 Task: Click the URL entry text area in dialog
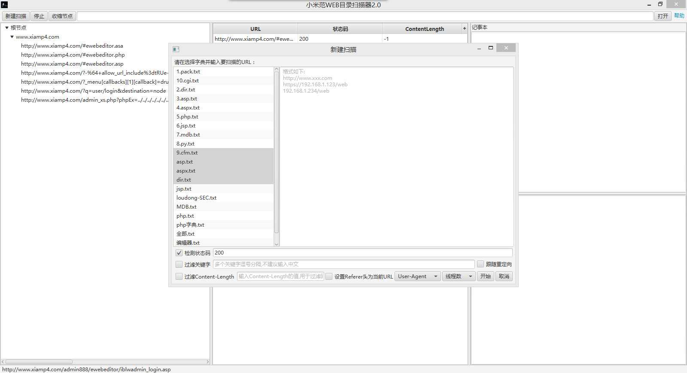point(397,156)
